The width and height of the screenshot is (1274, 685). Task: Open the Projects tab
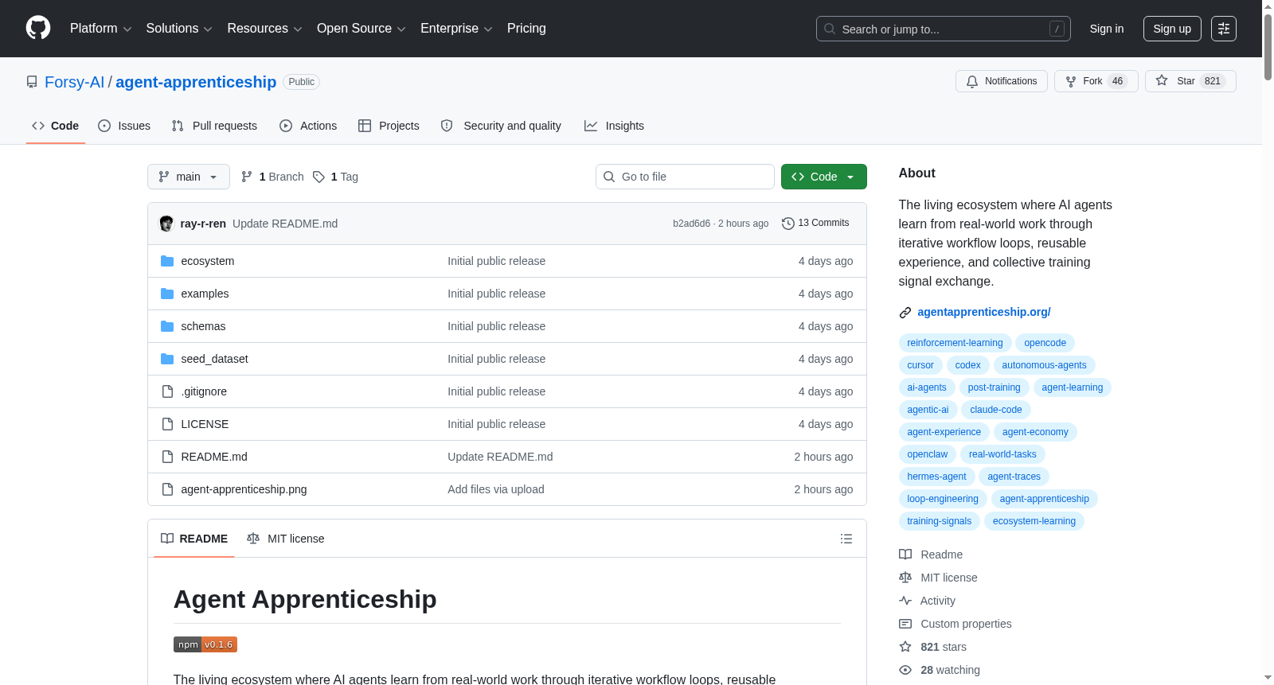click(x=389, y=126)
